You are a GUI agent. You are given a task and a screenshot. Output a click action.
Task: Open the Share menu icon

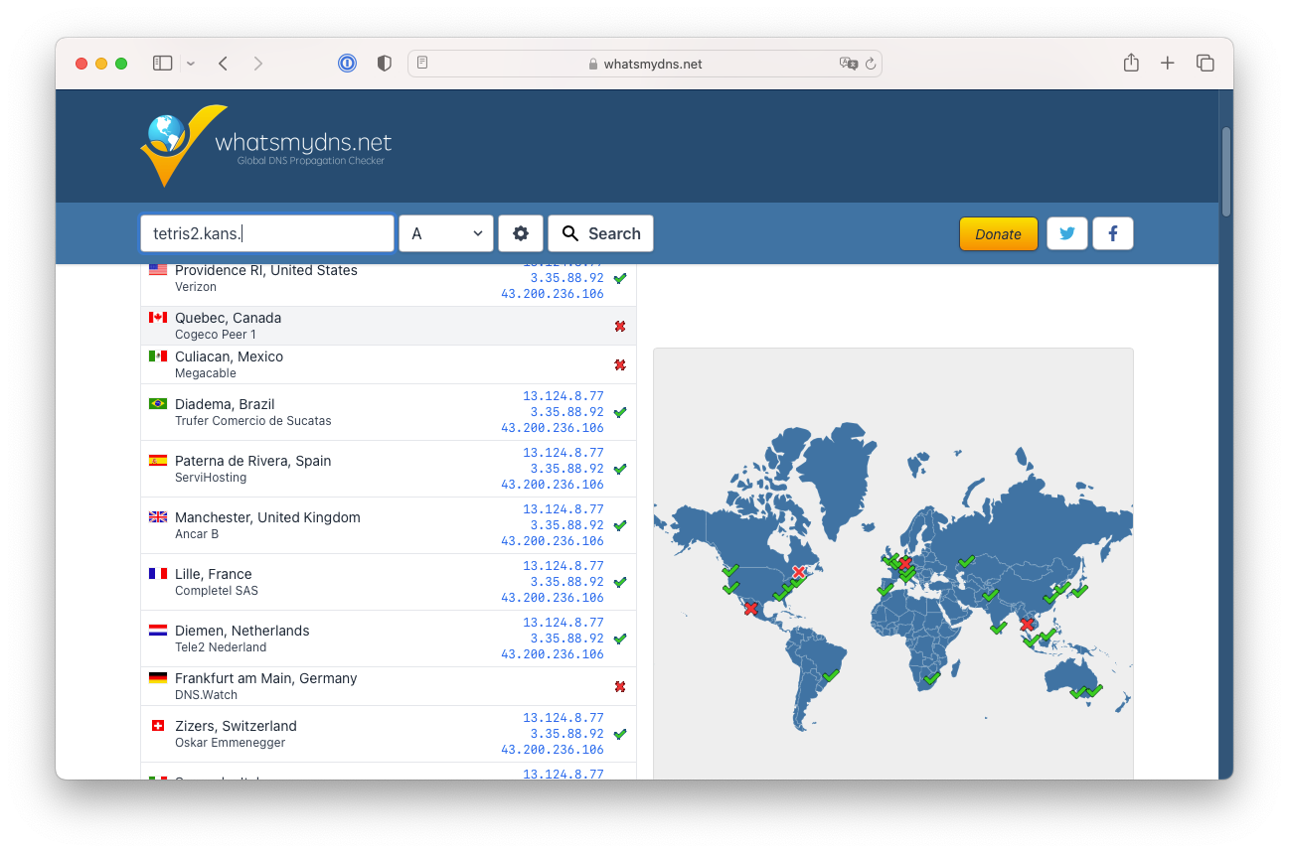point(1131,63)
